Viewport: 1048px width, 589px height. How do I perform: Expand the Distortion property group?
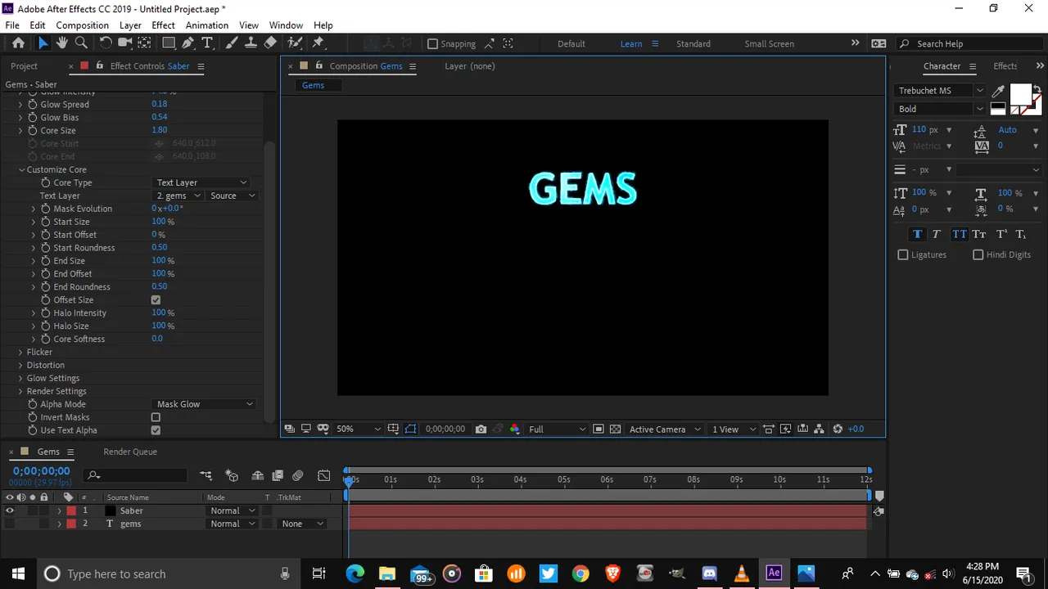pos(20,366)
